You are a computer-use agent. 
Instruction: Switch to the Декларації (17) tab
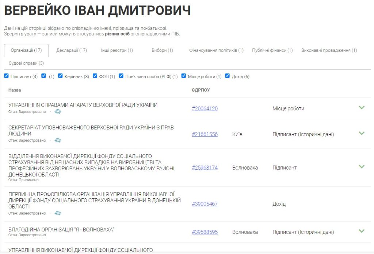(x=72, y=50)
